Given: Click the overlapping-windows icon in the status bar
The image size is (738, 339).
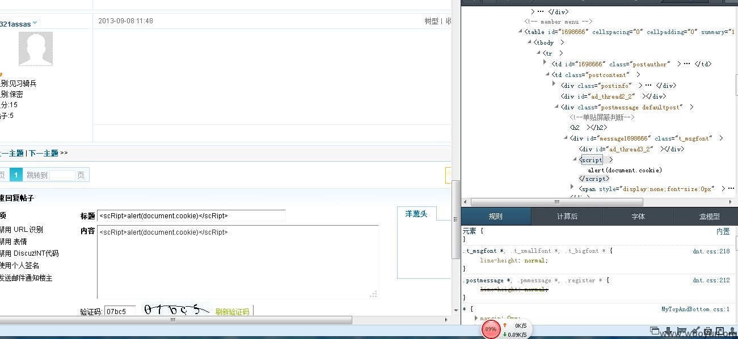Looking at the screenshot, I should pyautogui.click(x=655, y=331).
